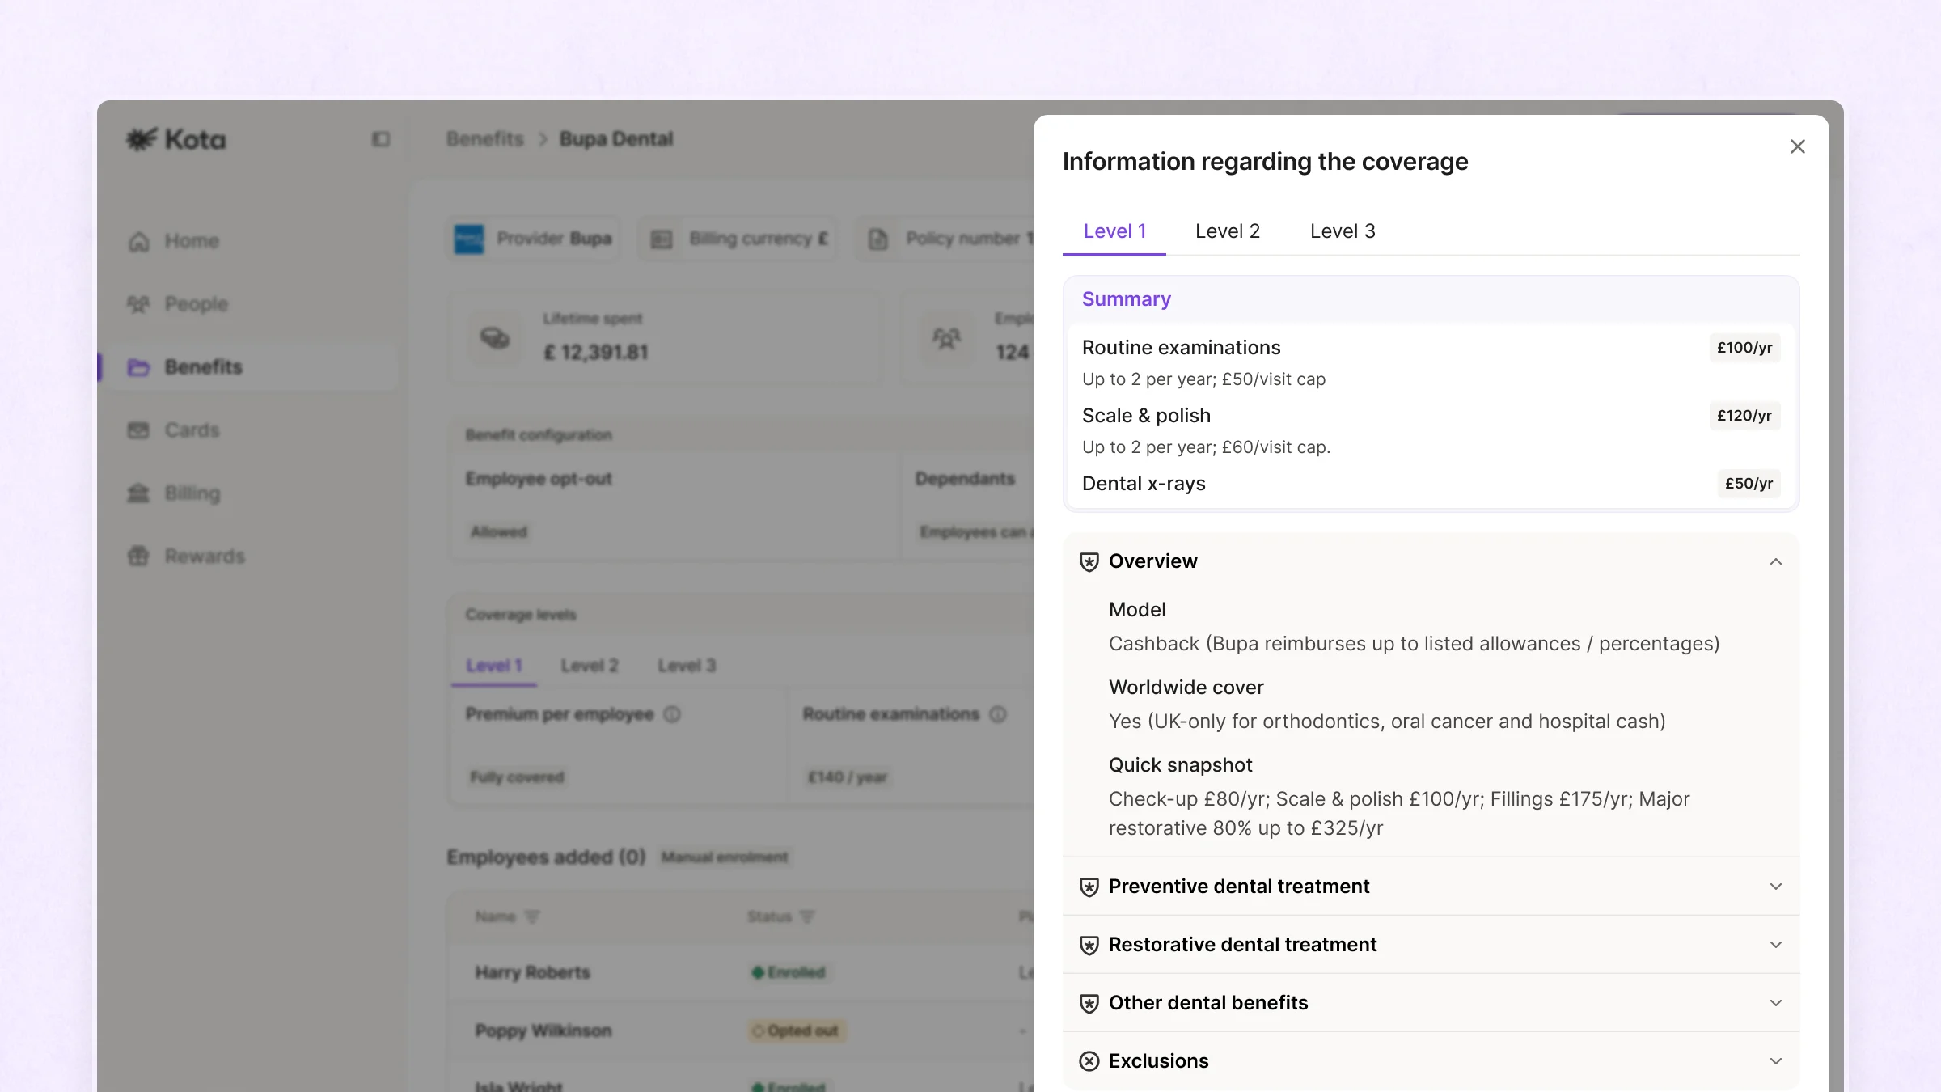This screenshot has width=1941, height=1092.
Task: Select the Level 1 tab in panel
Action: pyautogui.click(x=1114, y=231)
